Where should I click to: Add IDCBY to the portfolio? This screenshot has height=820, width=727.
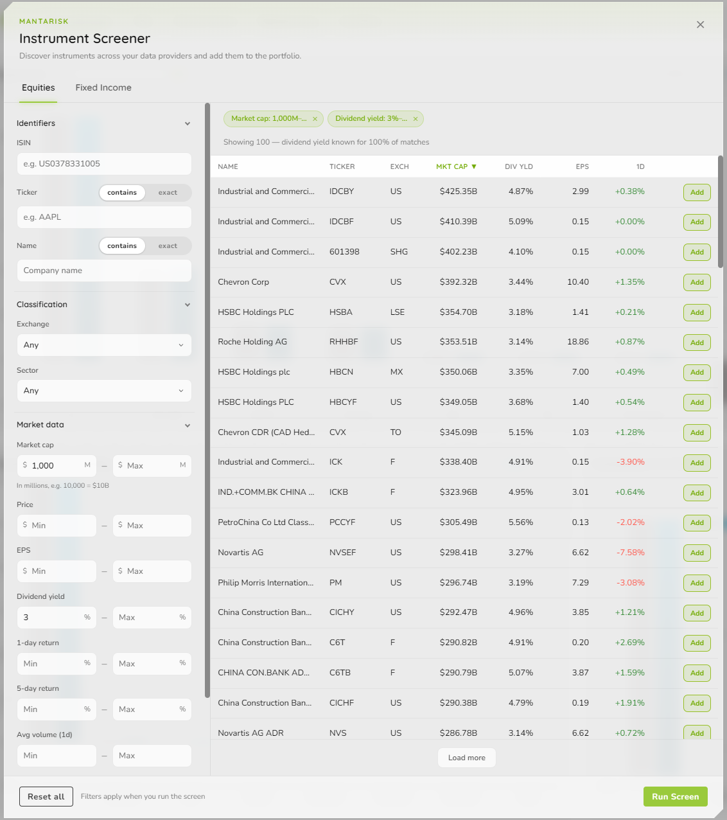point(697,192)
